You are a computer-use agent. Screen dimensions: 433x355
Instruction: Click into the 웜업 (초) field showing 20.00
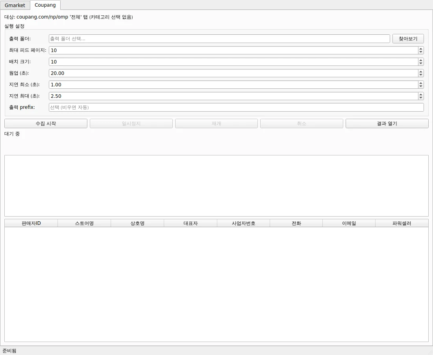pyautogui.click(x=233, y=73)
